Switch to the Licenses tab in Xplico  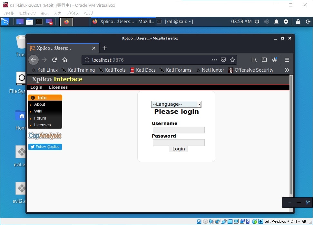[x=58, y=87]
